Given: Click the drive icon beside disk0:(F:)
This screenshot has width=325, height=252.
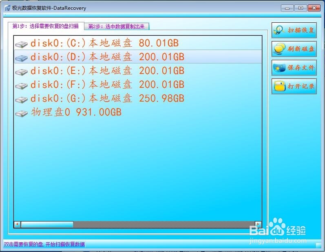Looking at the screenshot, I should (x=21, y=86).
